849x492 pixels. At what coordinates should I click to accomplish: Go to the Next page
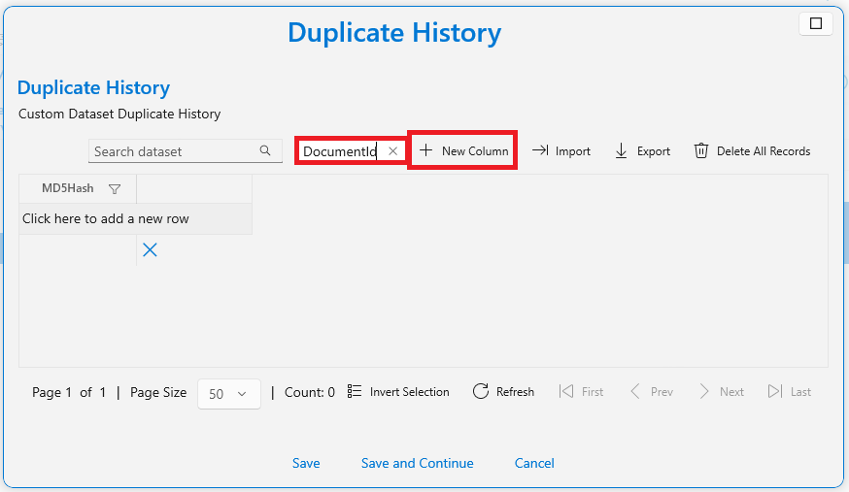click(x=722, y=391)
